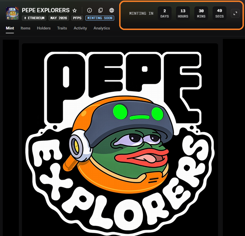Viewport: 245px width, 236px height.
Task: Switch to the Items tab
Action: (26, 28)
